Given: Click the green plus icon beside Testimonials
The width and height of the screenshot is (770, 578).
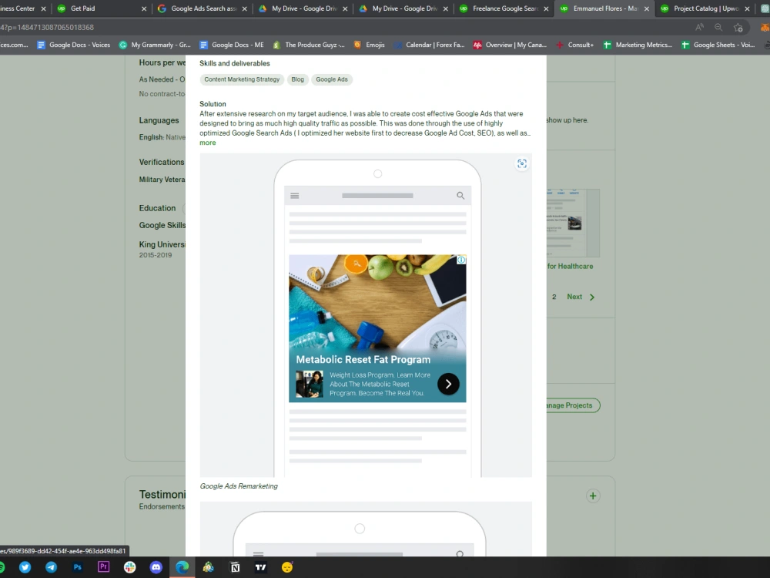Looking at the screenshot, I should point(593,496).
